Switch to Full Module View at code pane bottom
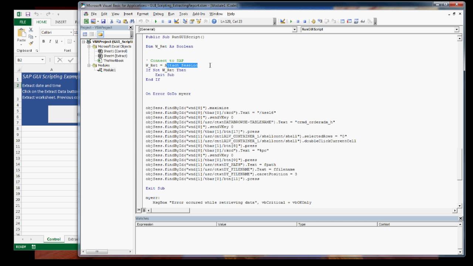473x266 pixels. coord(144,210)
